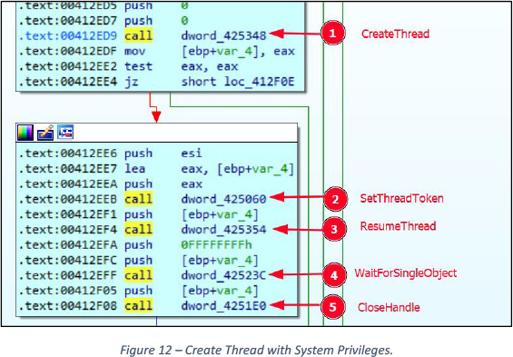Click push [ebp+var_4] at 00412F05
The width and height of the screenshot is (513, 357).
pos(138,291)
